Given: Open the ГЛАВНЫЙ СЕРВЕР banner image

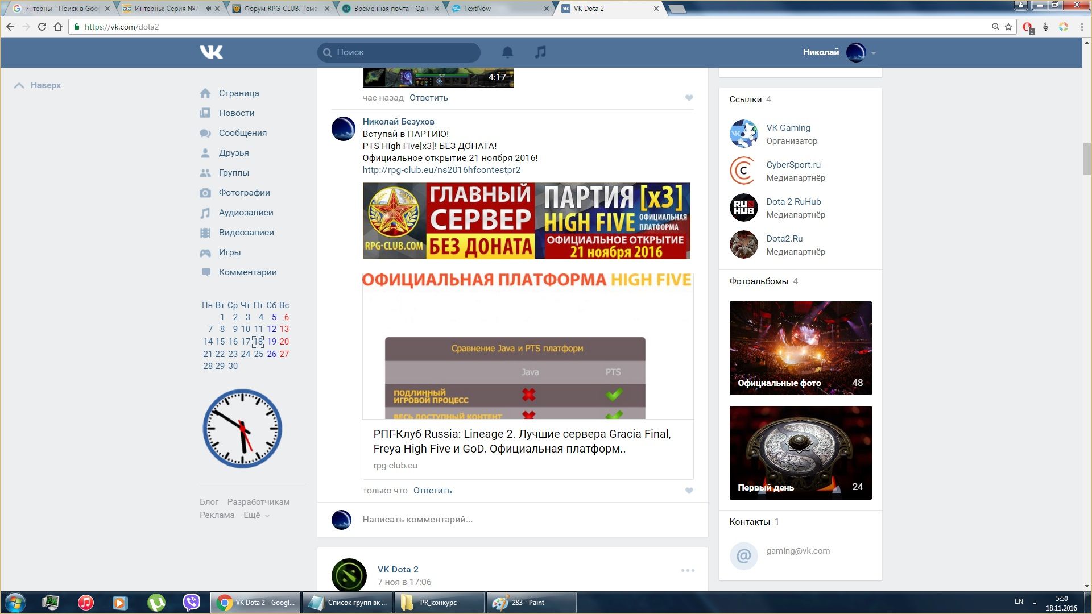Looking at the screenshot, I should pyautogui.click(x=526, y=221).
